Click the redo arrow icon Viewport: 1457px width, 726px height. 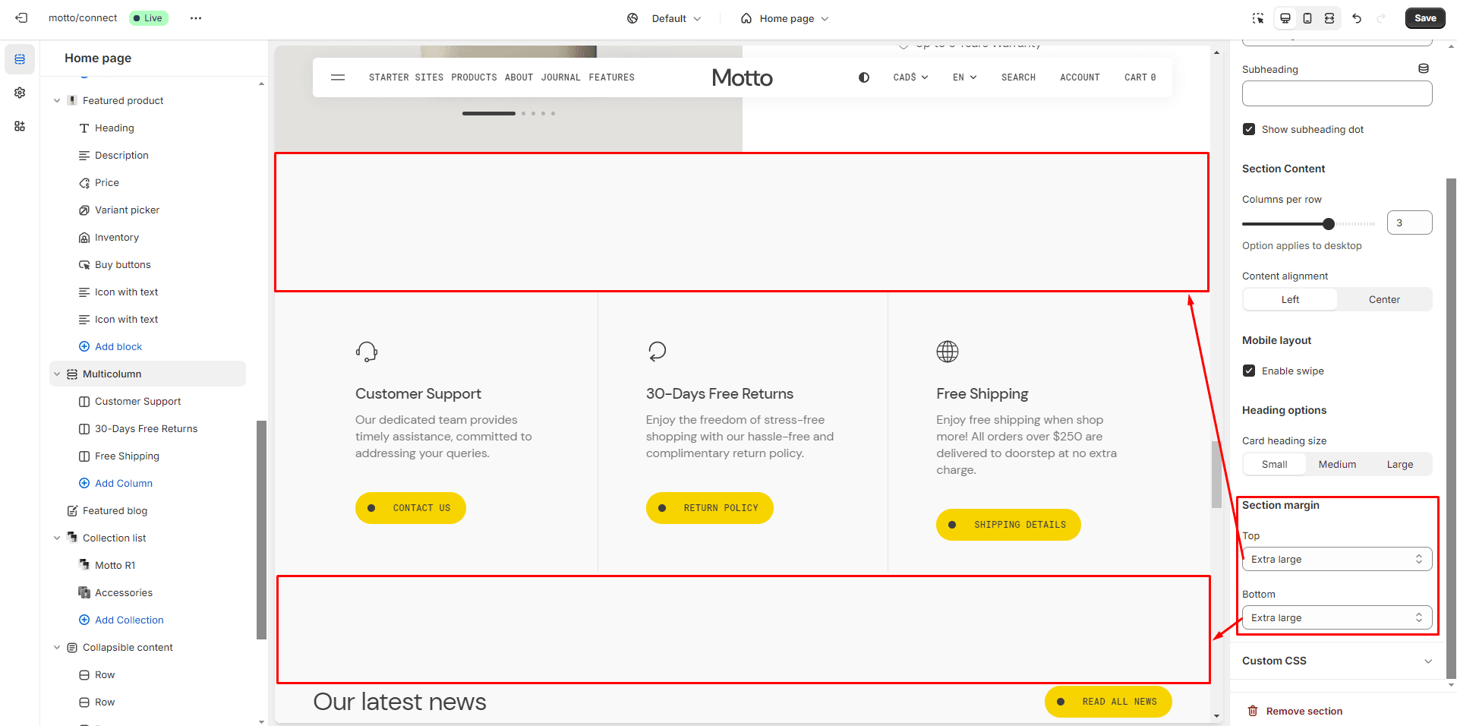point(1381,18)
